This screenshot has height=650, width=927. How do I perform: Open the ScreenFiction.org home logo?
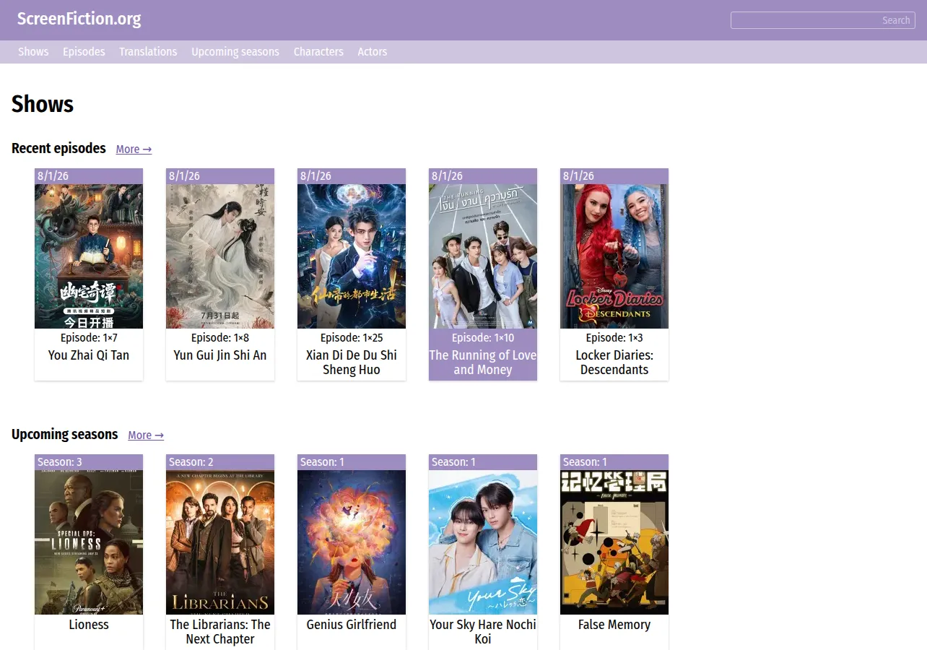[79, 19]
